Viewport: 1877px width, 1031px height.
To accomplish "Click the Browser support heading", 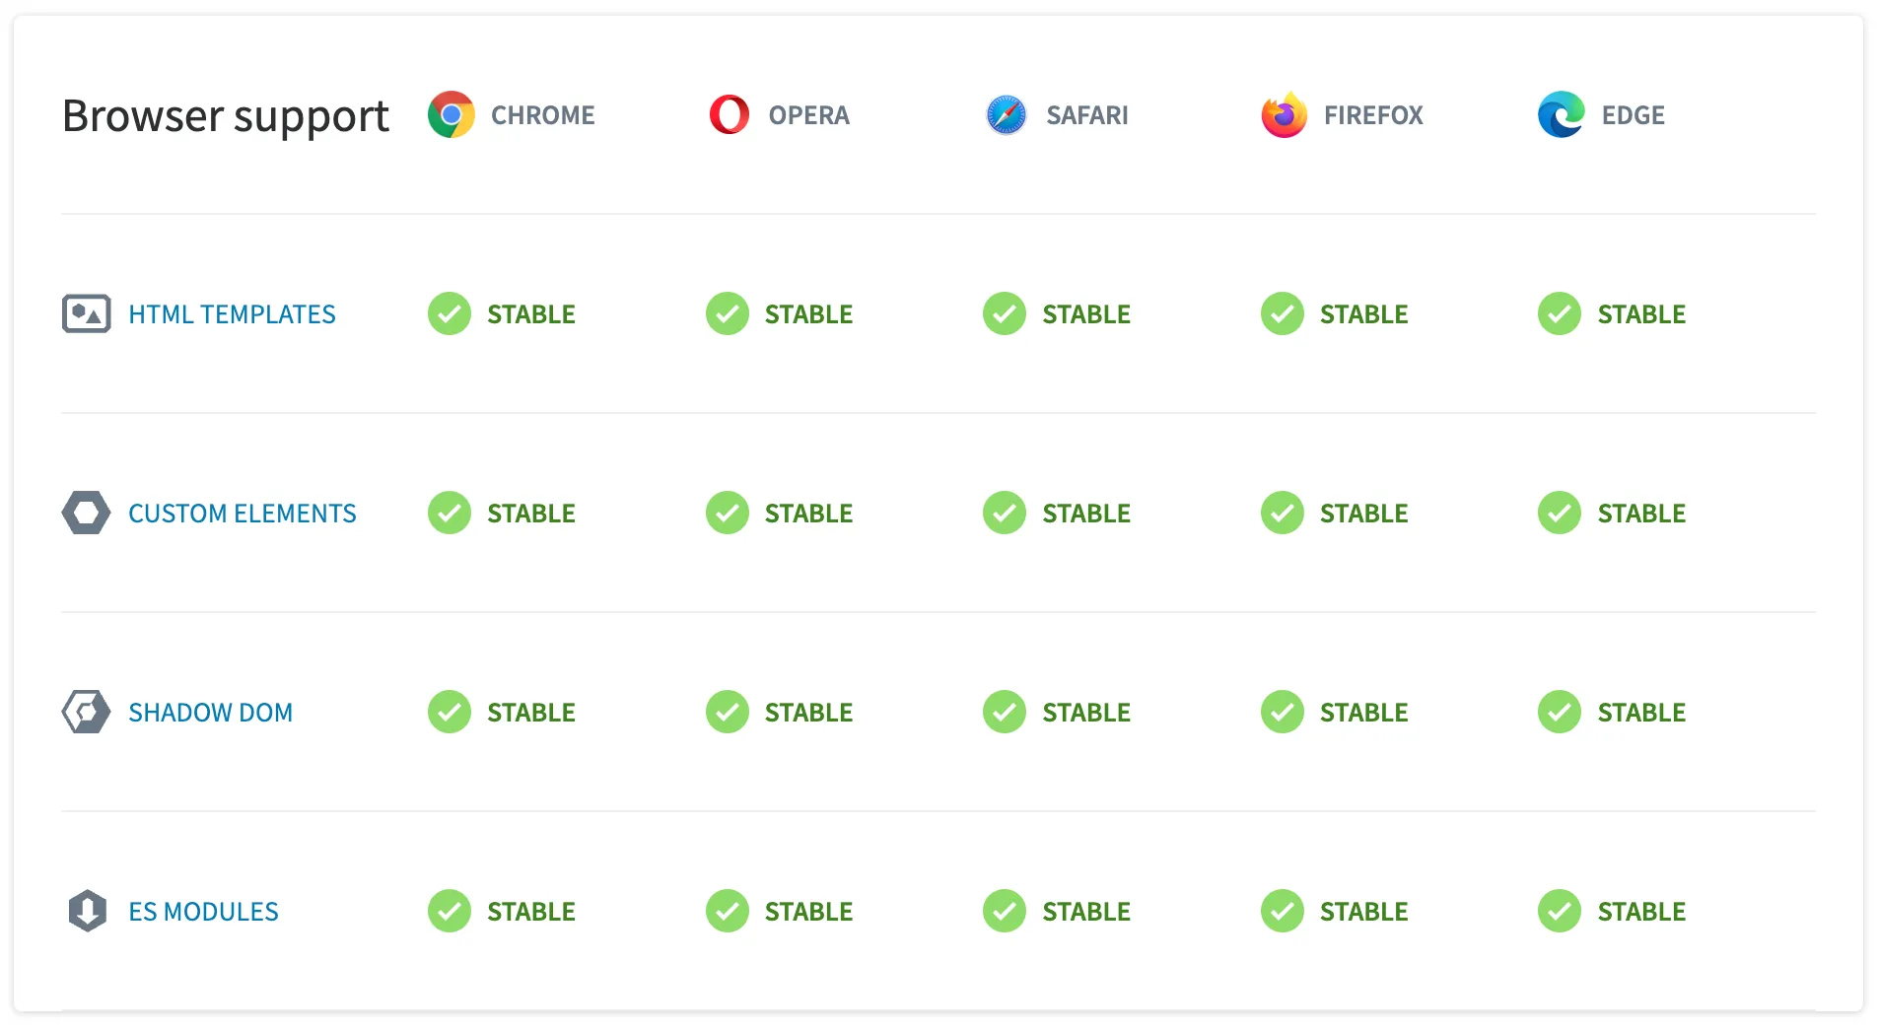I will [225, 114].
